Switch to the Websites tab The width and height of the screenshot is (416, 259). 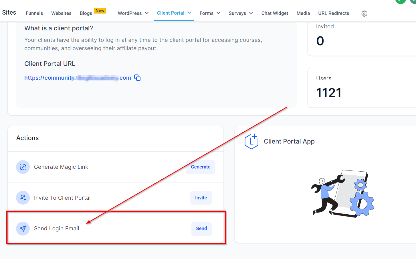[61, 13]
